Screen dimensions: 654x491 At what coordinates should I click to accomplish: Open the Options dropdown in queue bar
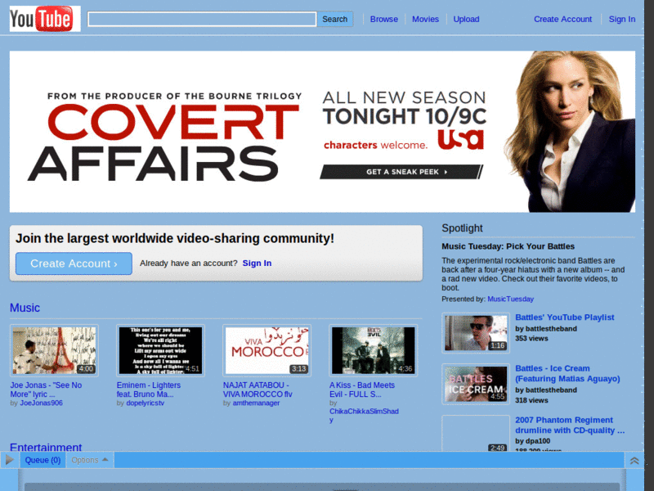click(89, 460)
